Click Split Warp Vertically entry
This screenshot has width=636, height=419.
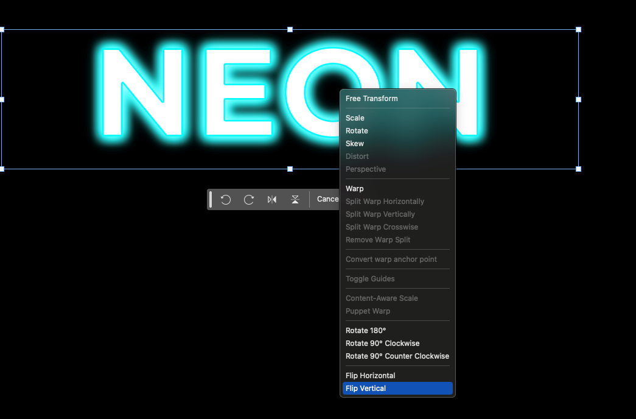coord(397,214)
